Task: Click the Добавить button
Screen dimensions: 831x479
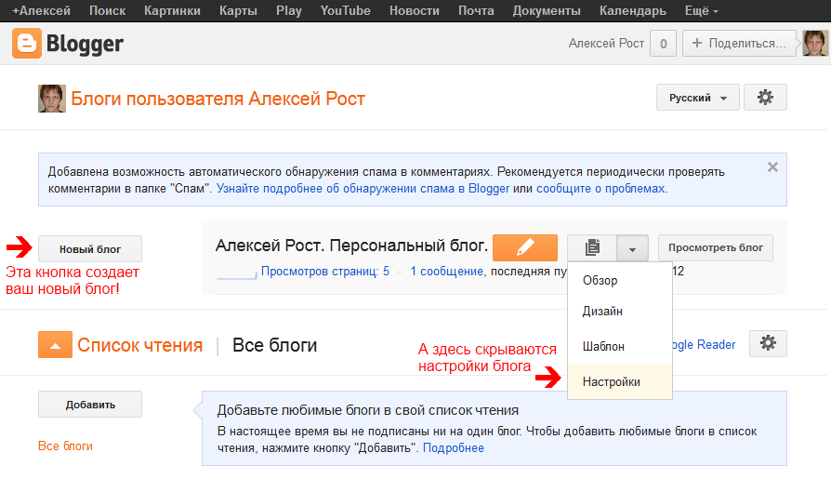Action: coord(90,405)
